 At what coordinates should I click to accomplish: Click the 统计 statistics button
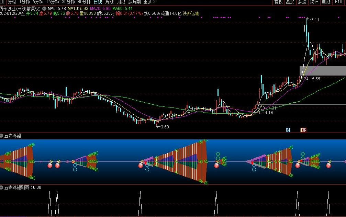point(314,2)
